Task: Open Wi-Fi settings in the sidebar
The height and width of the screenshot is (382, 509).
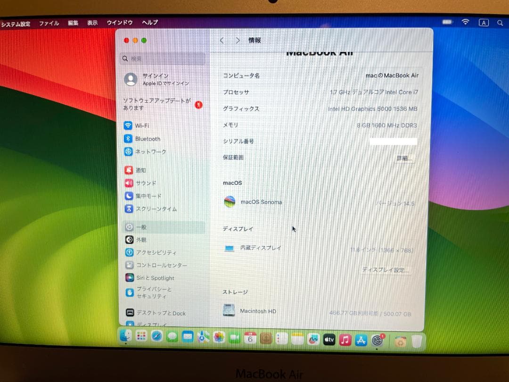Action: (x=141, y=125)
